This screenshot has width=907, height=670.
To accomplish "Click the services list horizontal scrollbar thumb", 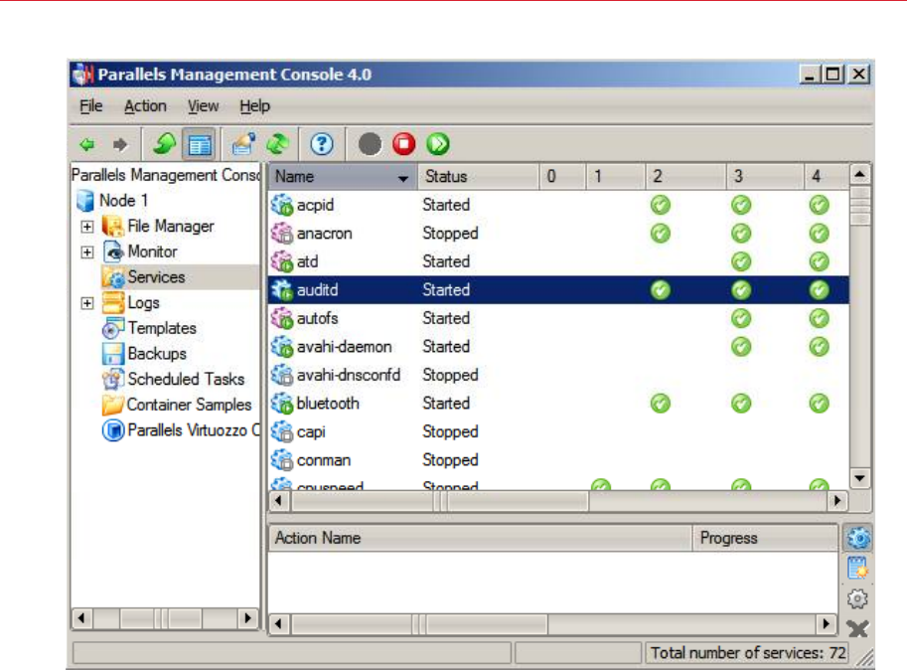I will click(440, 501).
